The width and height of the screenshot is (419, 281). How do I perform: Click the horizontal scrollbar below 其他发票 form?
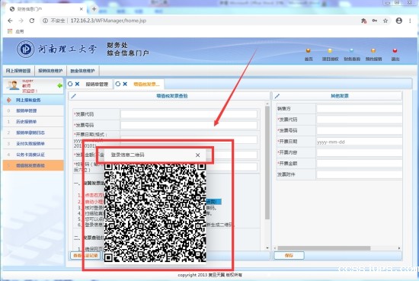click(324, 248)
